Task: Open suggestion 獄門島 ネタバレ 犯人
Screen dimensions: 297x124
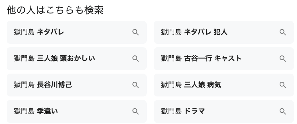Action: tap(194, 32)
